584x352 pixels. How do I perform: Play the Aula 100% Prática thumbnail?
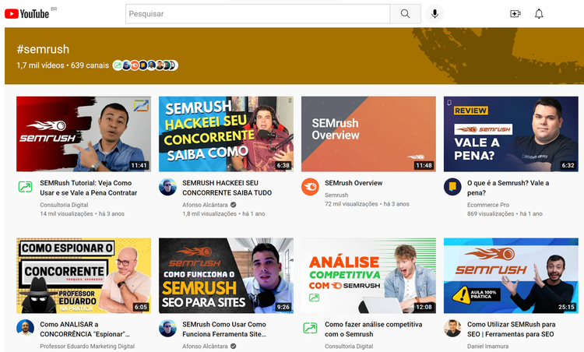[x=511, y=276]
